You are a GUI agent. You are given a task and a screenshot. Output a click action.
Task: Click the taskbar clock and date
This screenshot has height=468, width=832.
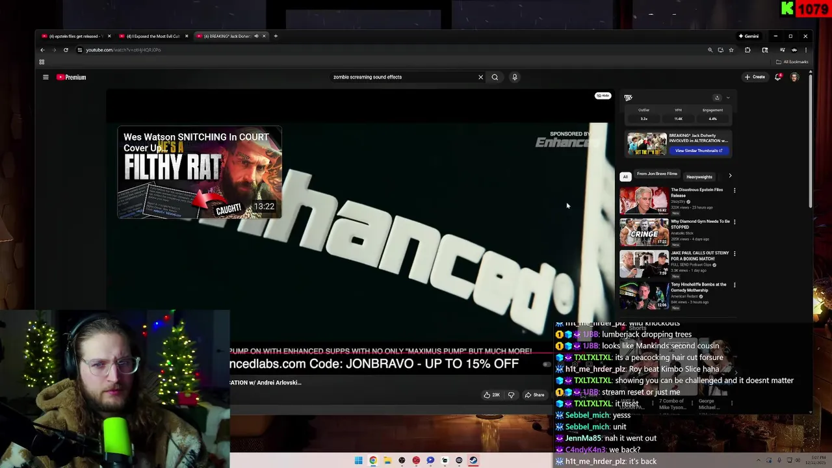point(816,460)
